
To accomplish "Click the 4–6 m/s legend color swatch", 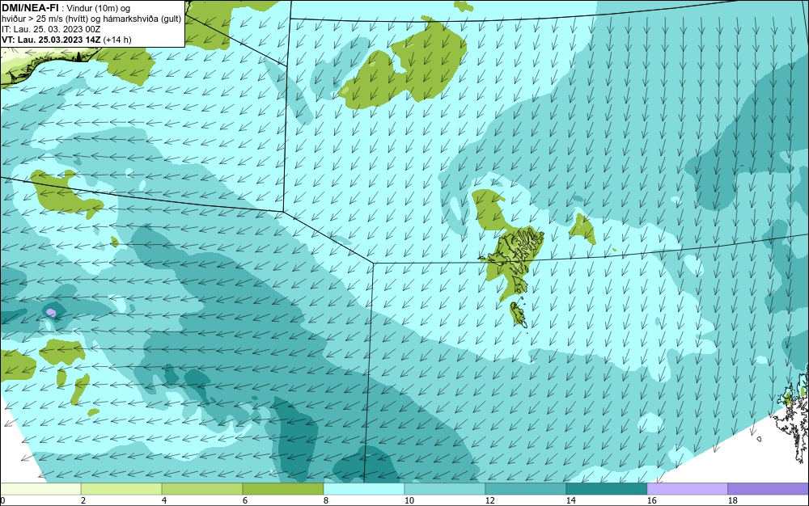I will point(202,488).
